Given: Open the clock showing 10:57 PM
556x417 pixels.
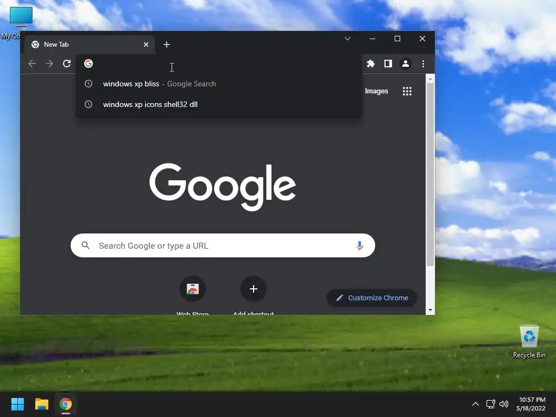Looking at the screenshot, I should click(531, 404).
